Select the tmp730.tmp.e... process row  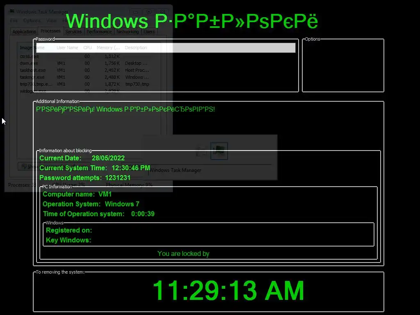tap(89, 84)
